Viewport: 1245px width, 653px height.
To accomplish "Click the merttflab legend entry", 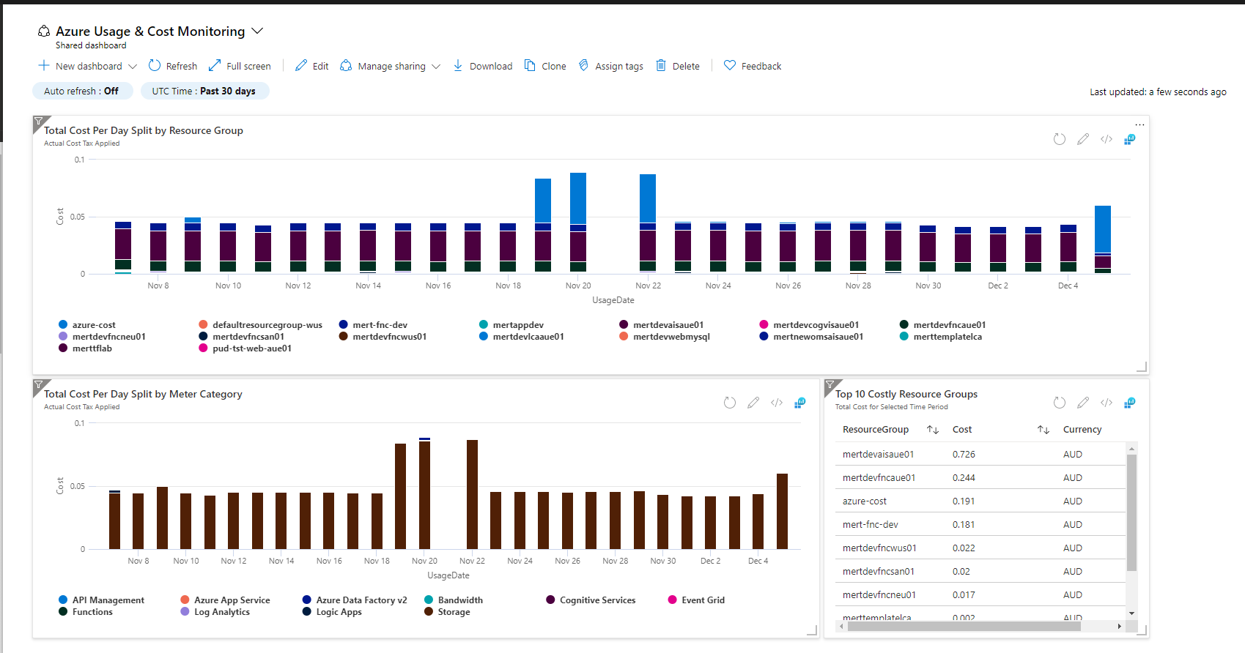I will [85, 348].
